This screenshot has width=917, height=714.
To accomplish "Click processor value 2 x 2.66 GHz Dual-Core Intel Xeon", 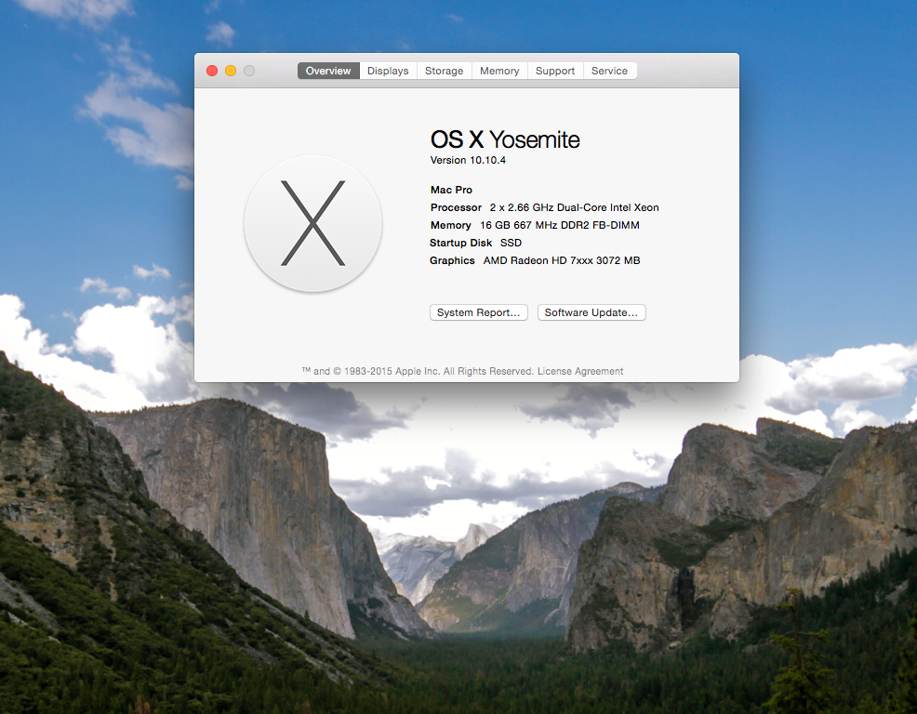I will [575, 207].
